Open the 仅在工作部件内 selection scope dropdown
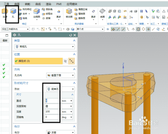This screenshot has width=168, height=134. tap(15, 29)
